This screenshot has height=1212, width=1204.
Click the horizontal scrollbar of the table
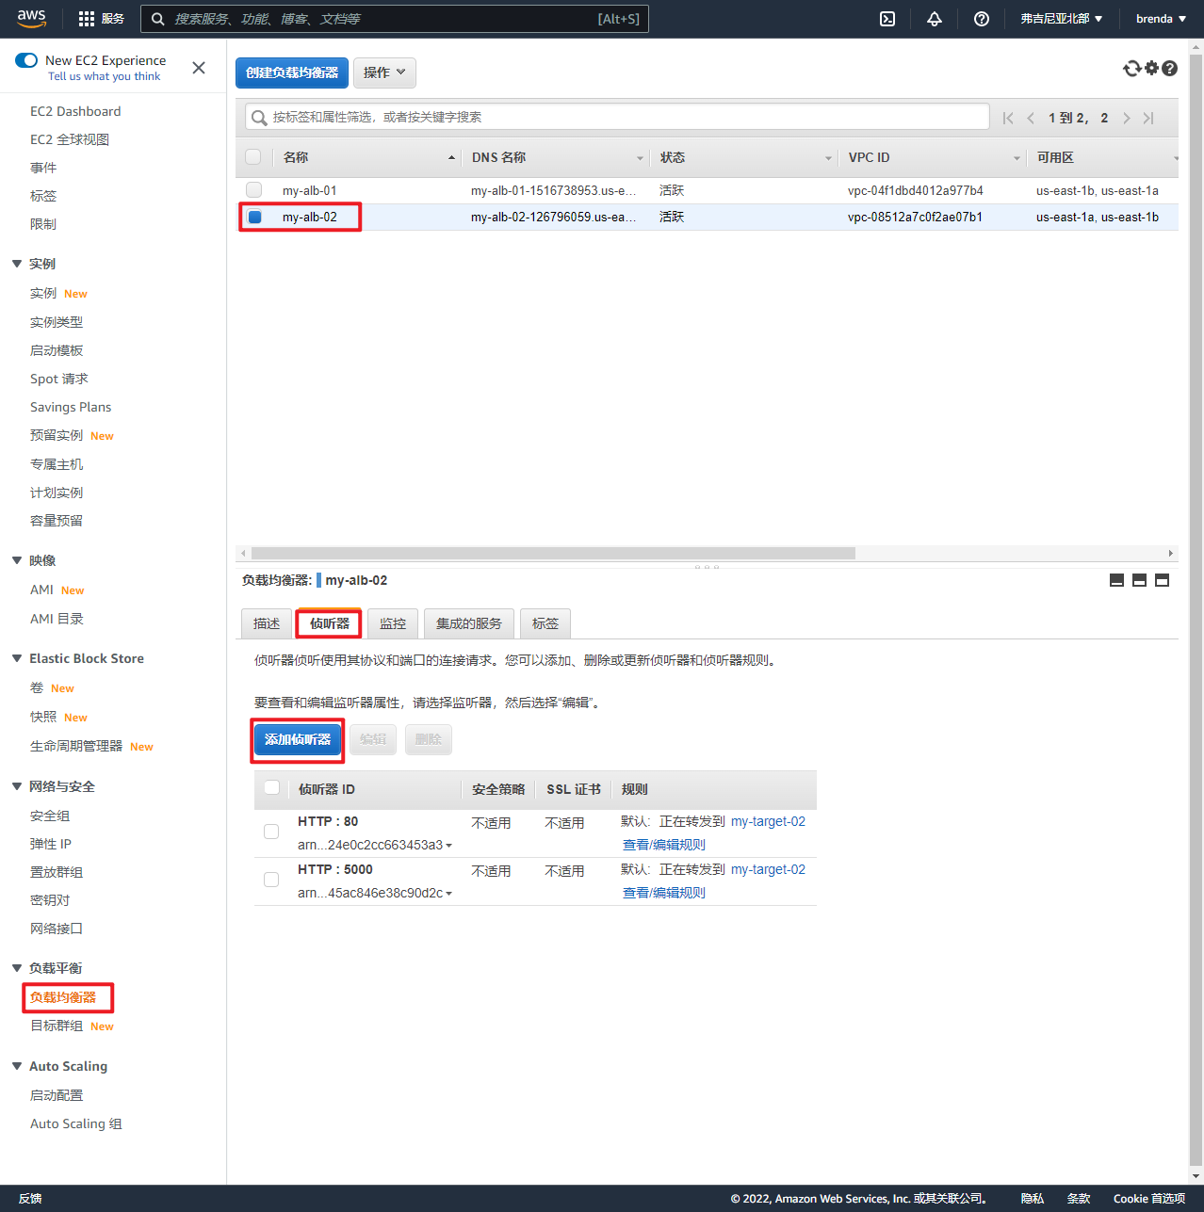coord(553,554)
